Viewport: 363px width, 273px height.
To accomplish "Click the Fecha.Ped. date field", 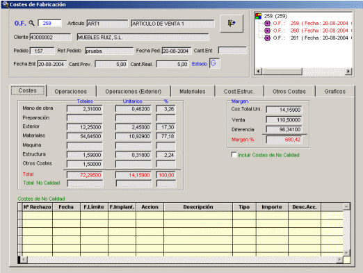I will 177,51.
